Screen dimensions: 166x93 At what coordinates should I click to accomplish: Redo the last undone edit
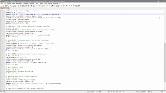click(x=28, y=6)
